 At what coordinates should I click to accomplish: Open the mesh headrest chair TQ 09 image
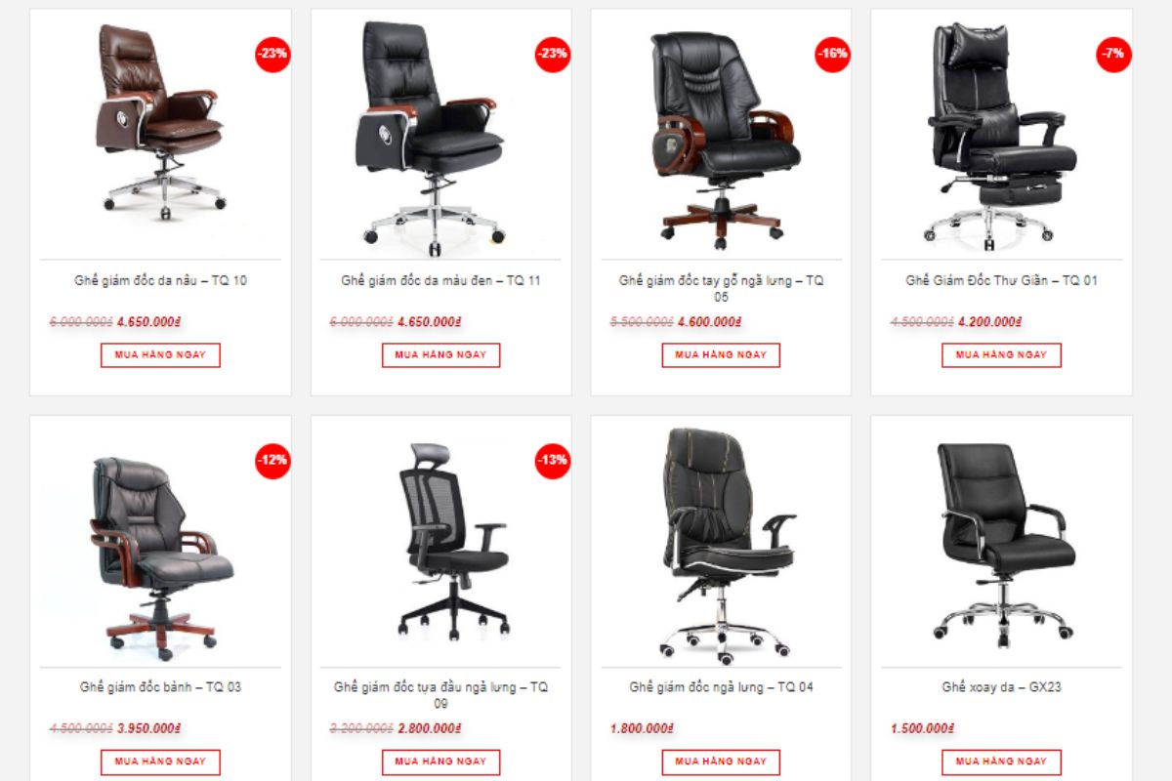453,543
